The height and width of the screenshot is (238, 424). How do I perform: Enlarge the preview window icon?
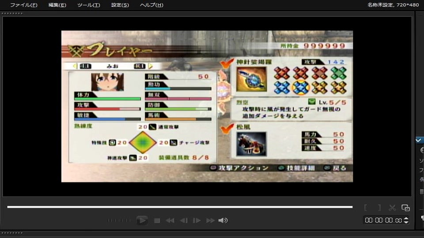[x=405, y=208]
